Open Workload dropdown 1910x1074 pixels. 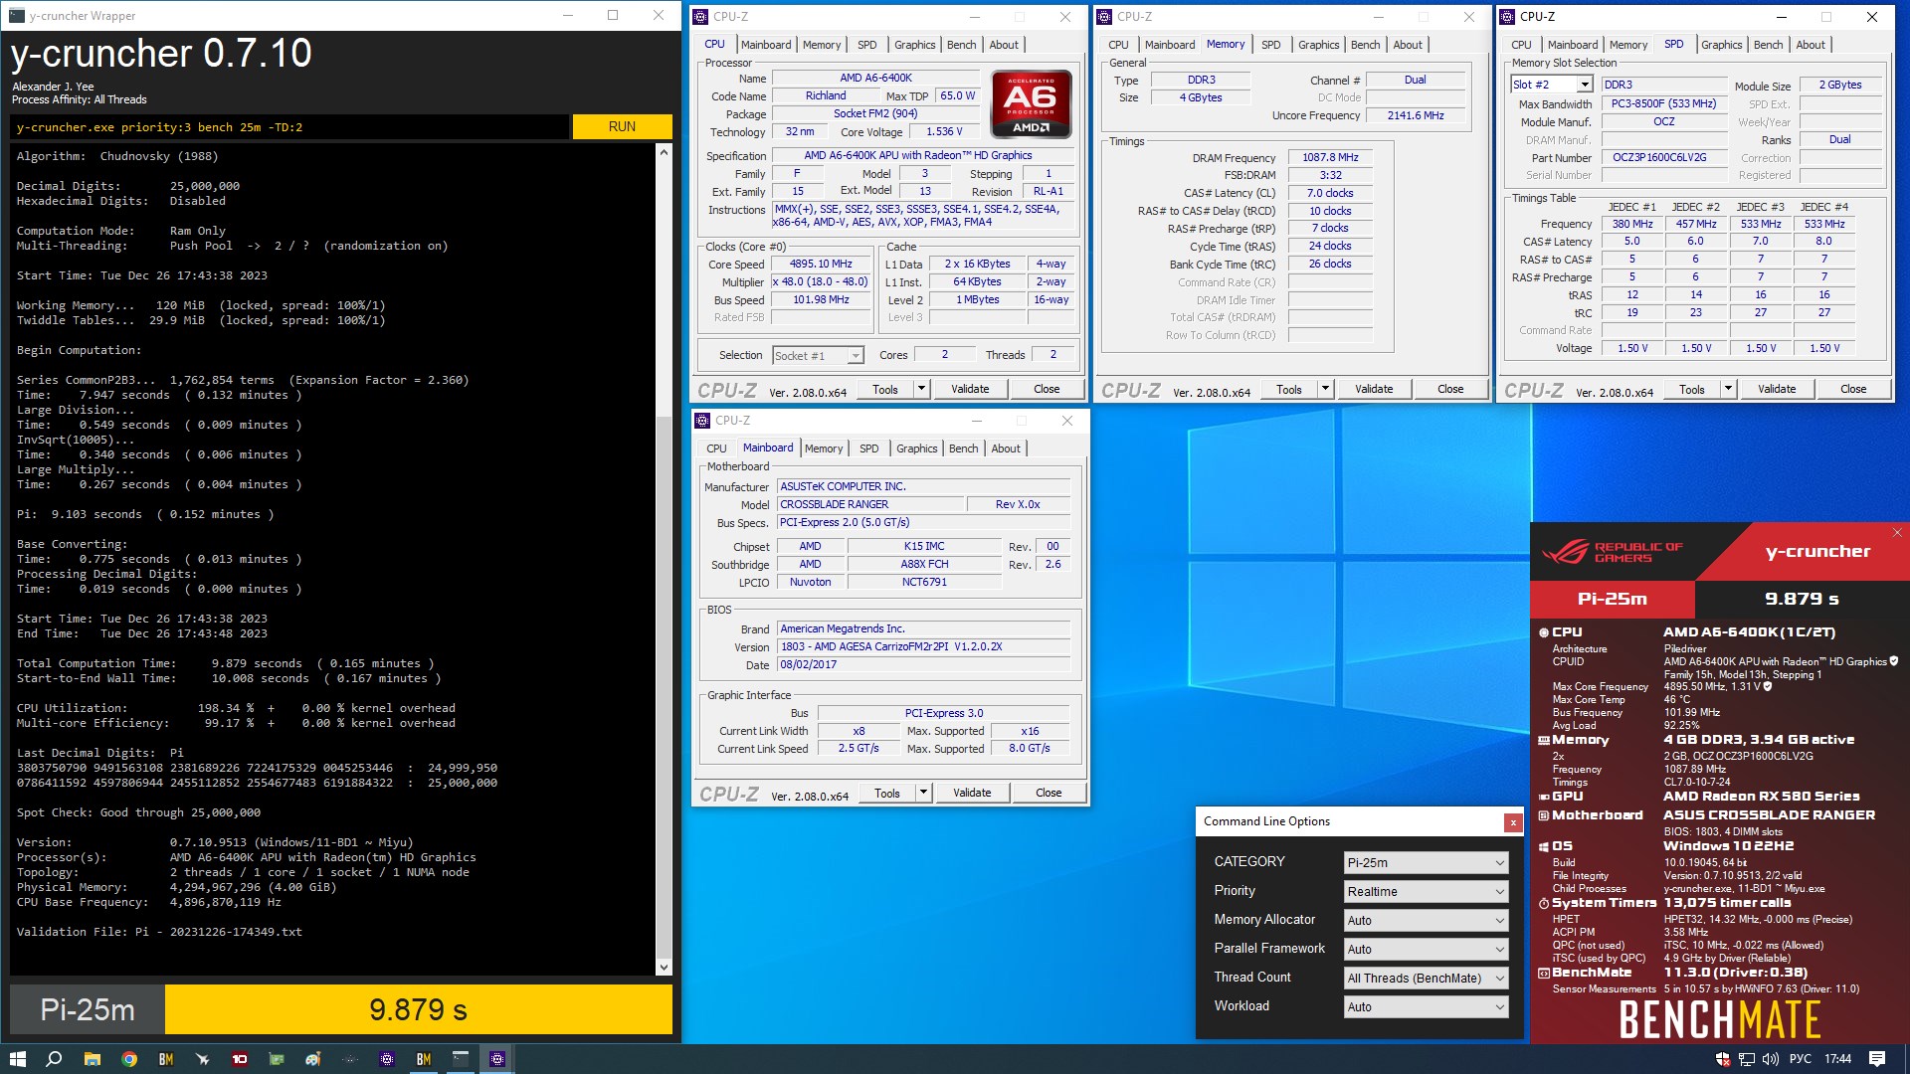click(1426, 1007)
